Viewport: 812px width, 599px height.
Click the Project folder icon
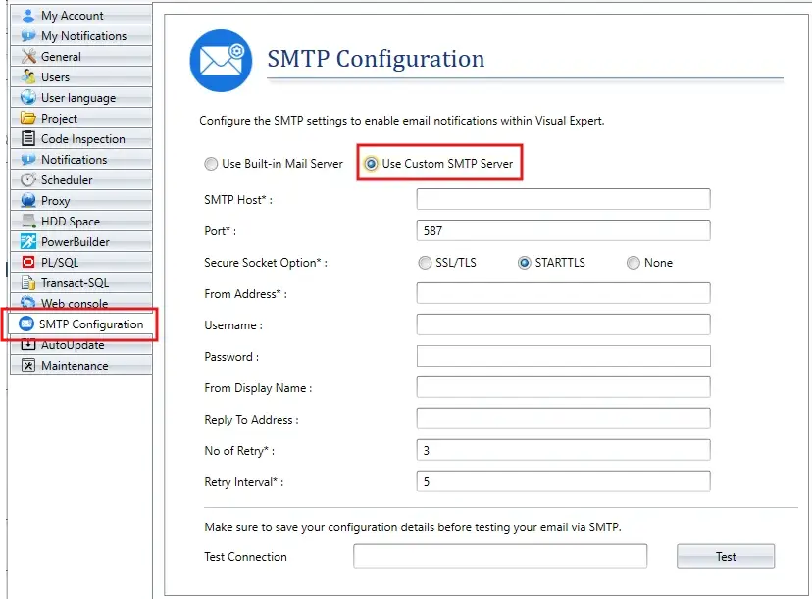(x=28, y=118)
